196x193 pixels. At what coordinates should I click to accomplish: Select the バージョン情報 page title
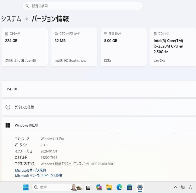(x=50, y=19)
